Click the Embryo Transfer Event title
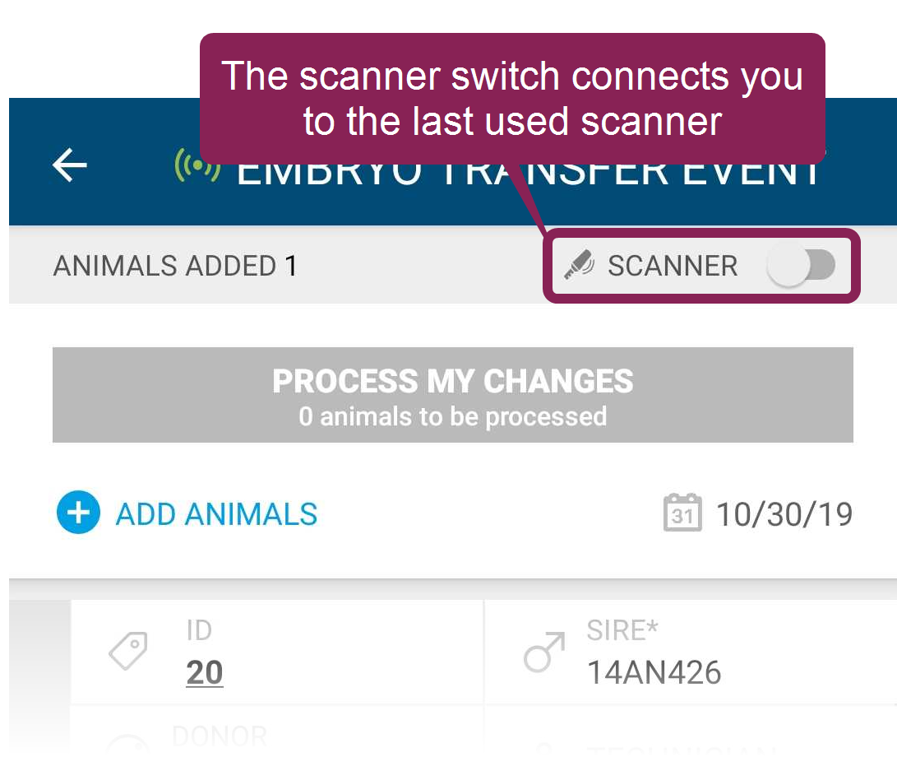897x766 pixels. 528,173
